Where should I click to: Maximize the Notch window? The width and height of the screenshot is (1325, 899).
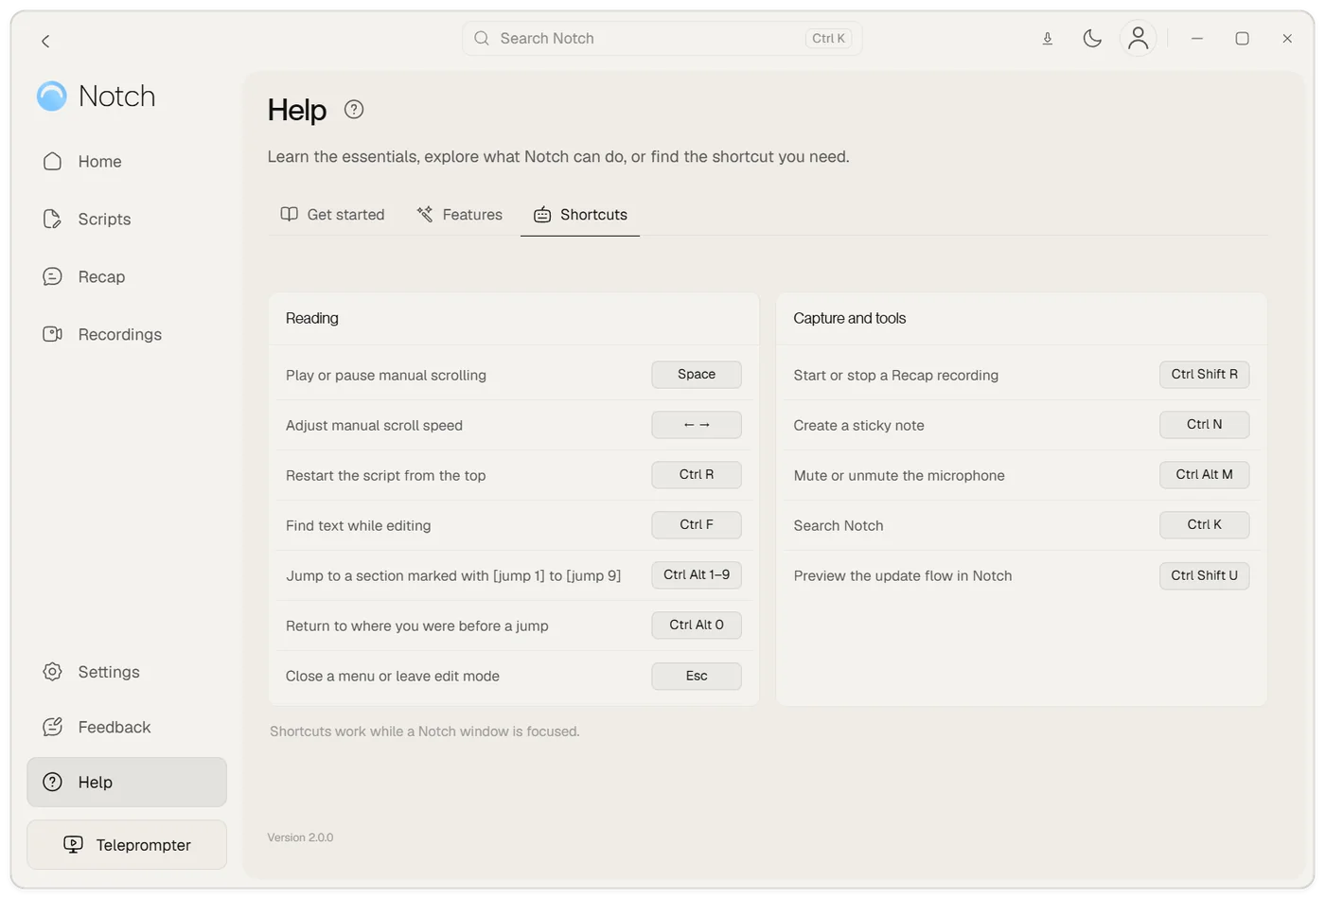point(1243,39)
